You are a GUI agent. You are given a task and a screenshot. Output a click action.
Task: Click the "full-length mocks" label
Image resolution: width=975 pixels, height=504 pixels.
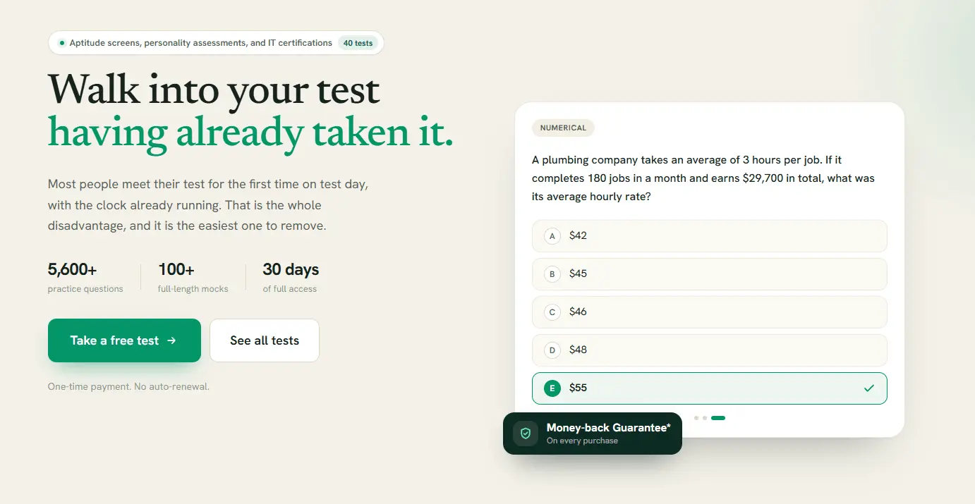[193, 289]
